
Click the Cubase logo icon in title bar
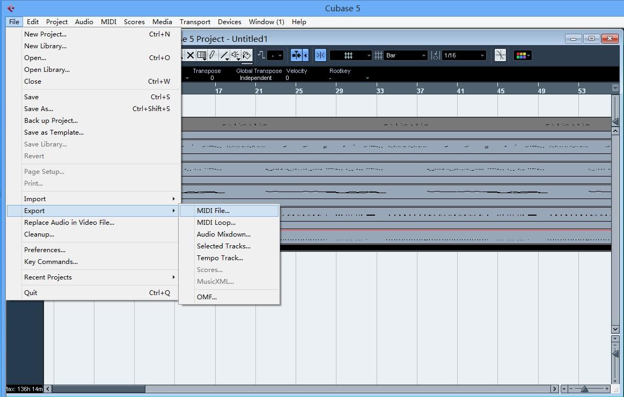tap(11, 9)
